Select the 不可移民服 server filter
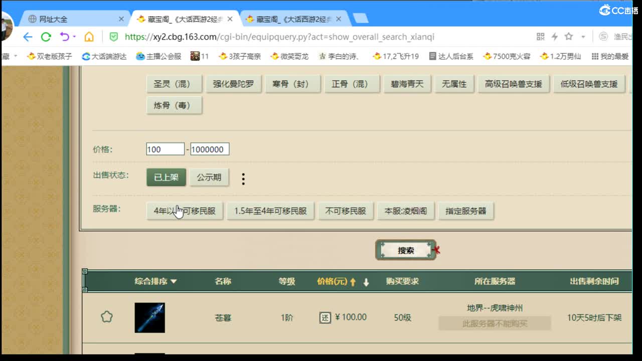Screen dimensions: 642x361 [346, 211]
